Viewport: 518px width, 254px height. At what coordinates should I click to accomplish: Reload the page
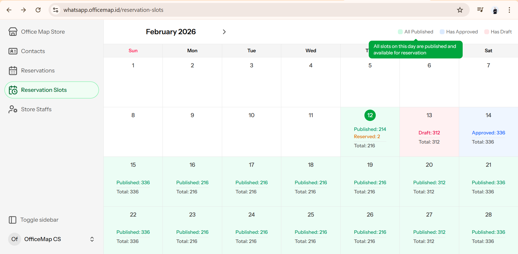pos(38,10)
